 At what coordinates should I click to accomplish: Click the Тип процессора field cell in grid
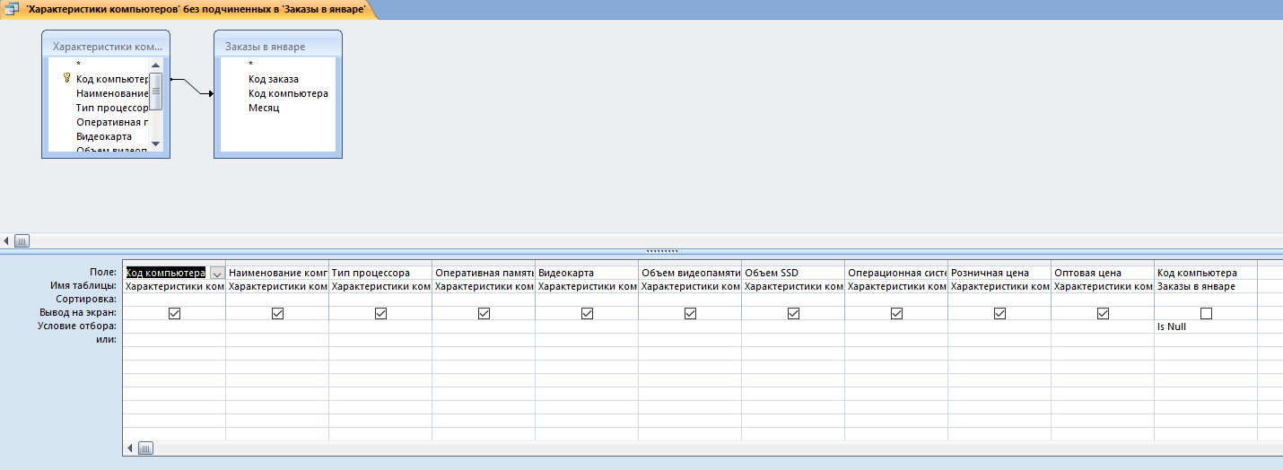click(380, 273)
